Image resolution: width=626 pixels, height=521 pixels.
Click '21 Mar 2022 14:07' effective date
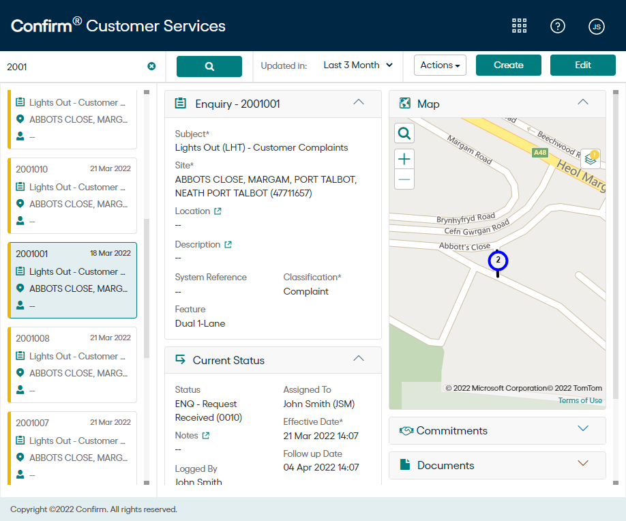pos(321,436)
